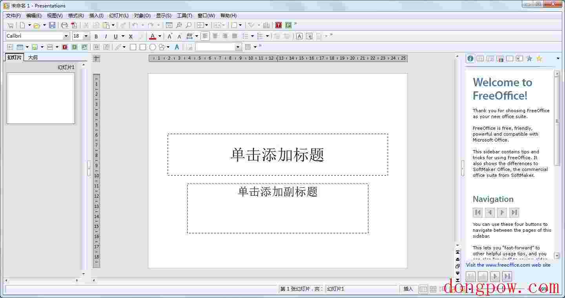The height and width of the screenshot is (298, 565).
Task: Click the Paste clipboard icon
Action: 106,25
